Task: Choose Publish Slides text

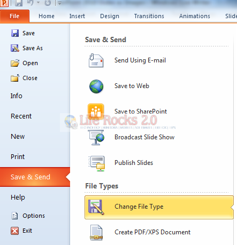Action: pyautogui.click(x=134, y=163)
